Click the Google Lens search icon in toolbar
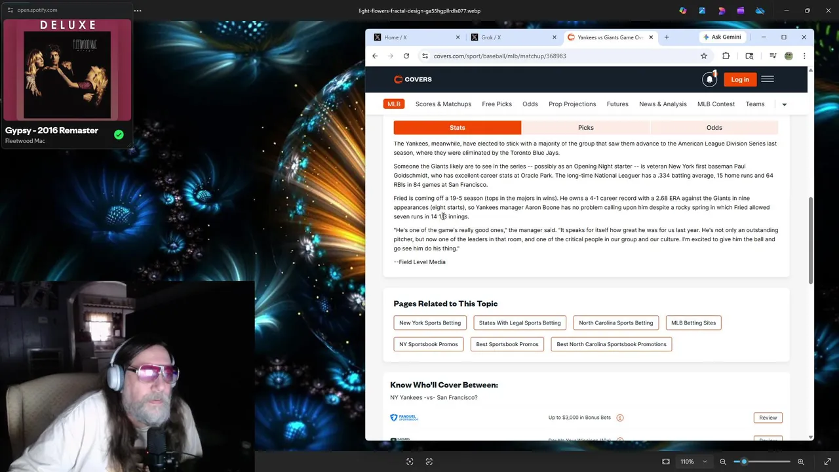The height and width of the screenshot is (472, 839). click(749, 56)
